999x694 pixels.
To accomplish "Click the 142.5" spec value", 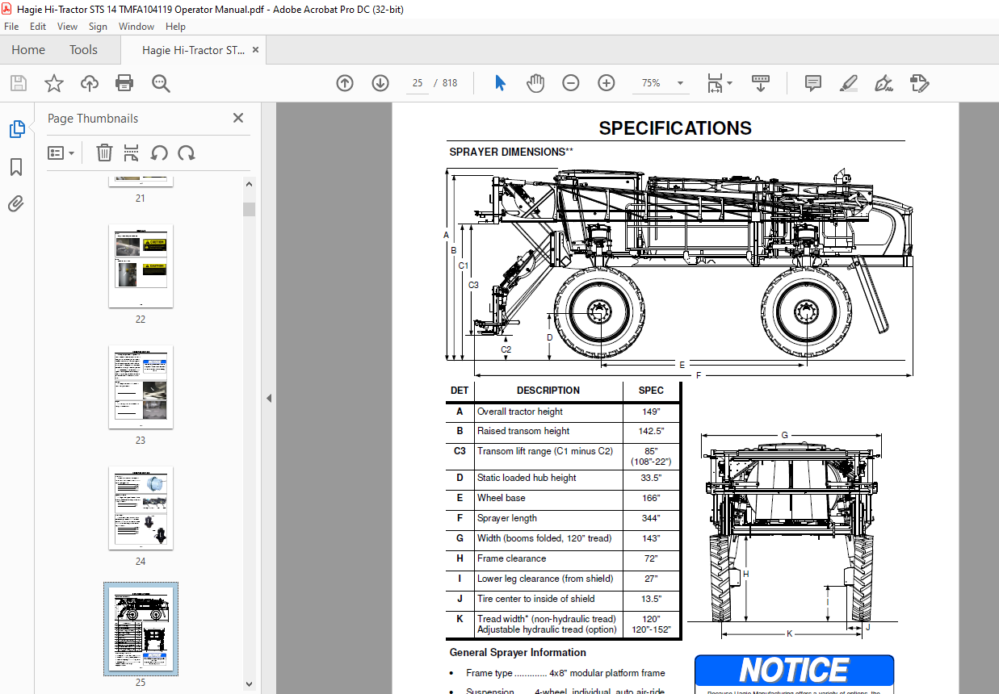I will point(651,431).
